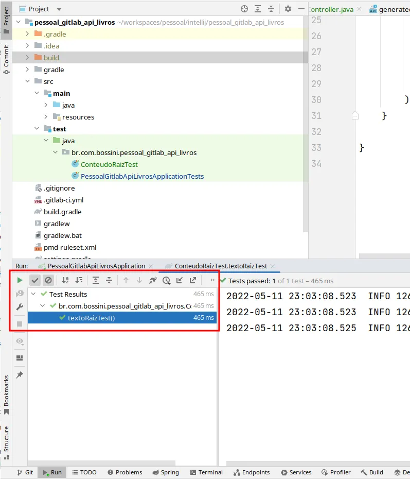
Task: Import test results icon
Action: tap(180, 280)
